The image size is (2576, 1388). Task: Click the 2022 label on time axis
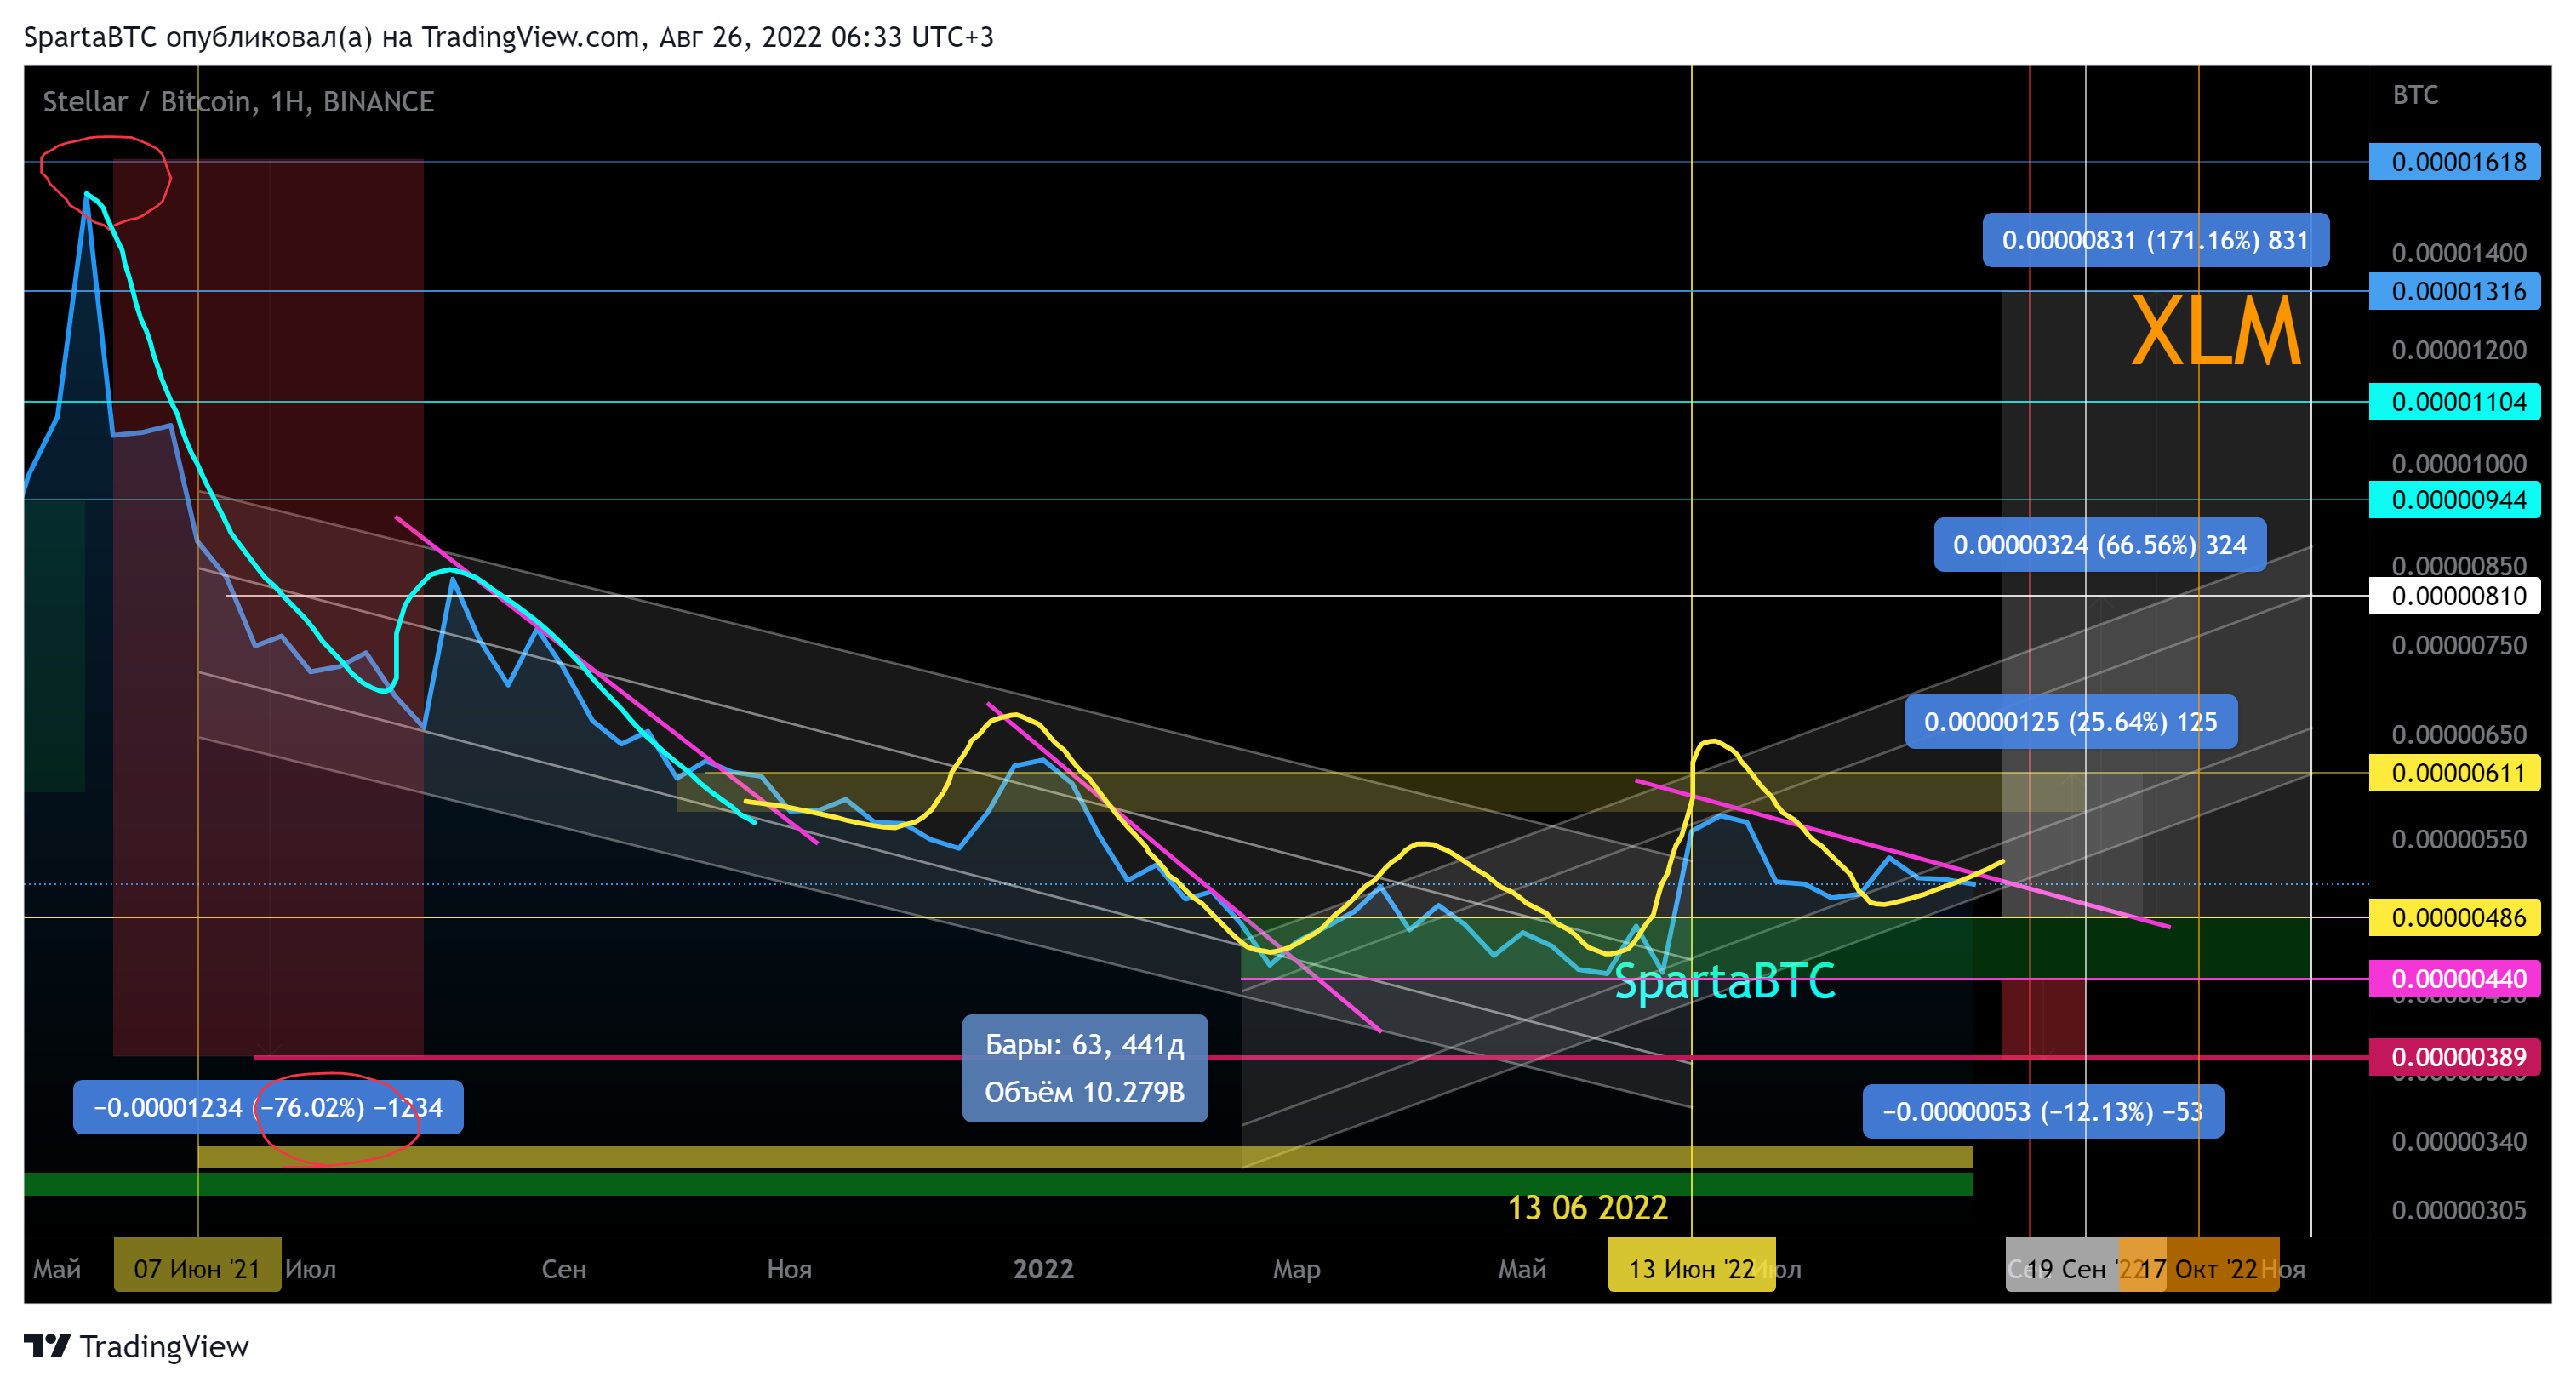click(x=1043, y=1269)
